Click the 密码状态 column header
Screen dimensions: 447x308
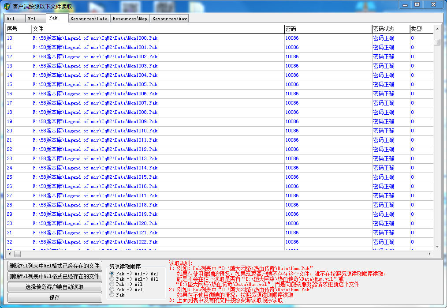(390, 29)
